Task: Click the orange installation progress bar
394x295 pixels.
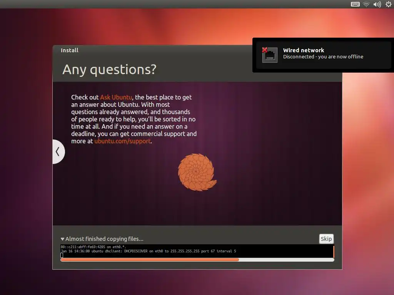Action: [197, 260]
